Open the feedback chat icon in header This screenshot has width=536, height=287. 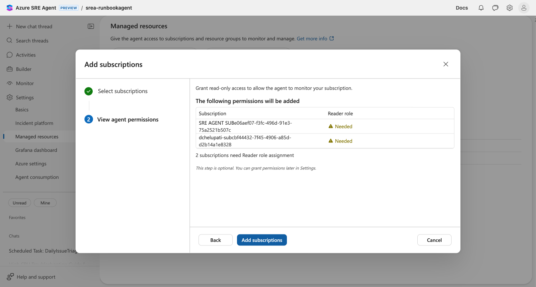pos(495,8)
